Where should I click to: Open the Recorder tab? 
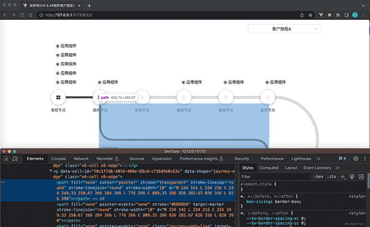click(x=108, y=159)
